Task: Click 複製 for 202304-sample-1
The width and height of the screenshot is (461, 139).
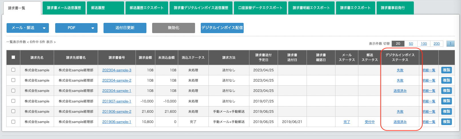Action: click(x=446, y=90)
